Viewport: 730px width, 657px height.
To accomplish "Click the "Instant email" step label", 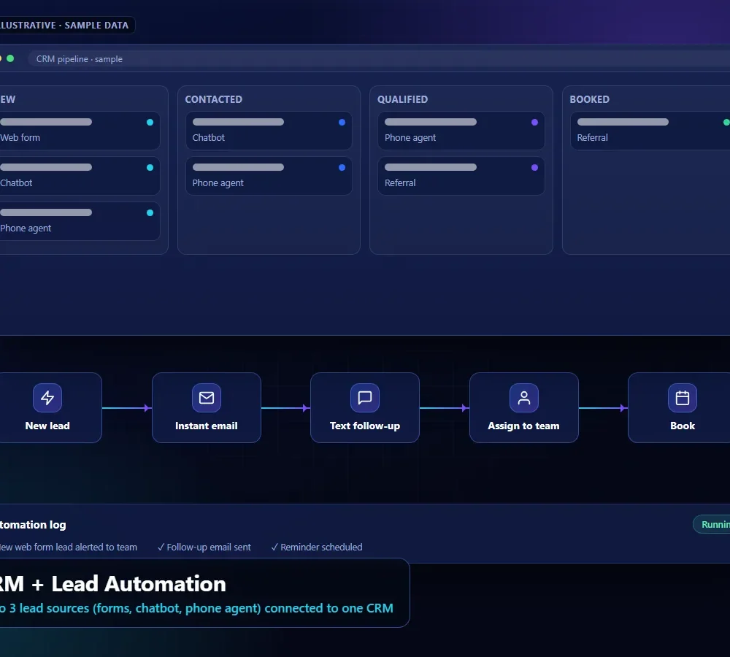I will point(207,426).
